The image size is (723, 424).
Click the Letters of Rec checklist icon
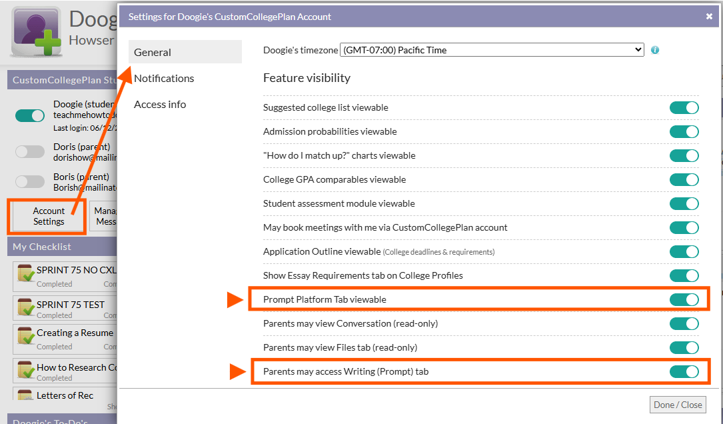[25, 395]
